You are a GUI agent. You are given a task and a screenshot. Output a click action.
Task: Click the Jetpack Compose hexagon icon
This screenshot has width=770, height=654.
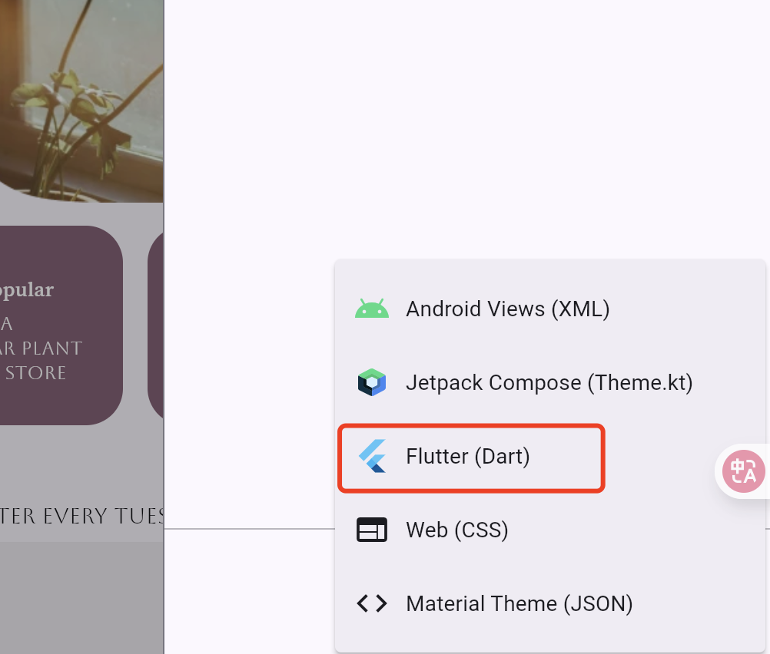(372, 382)
